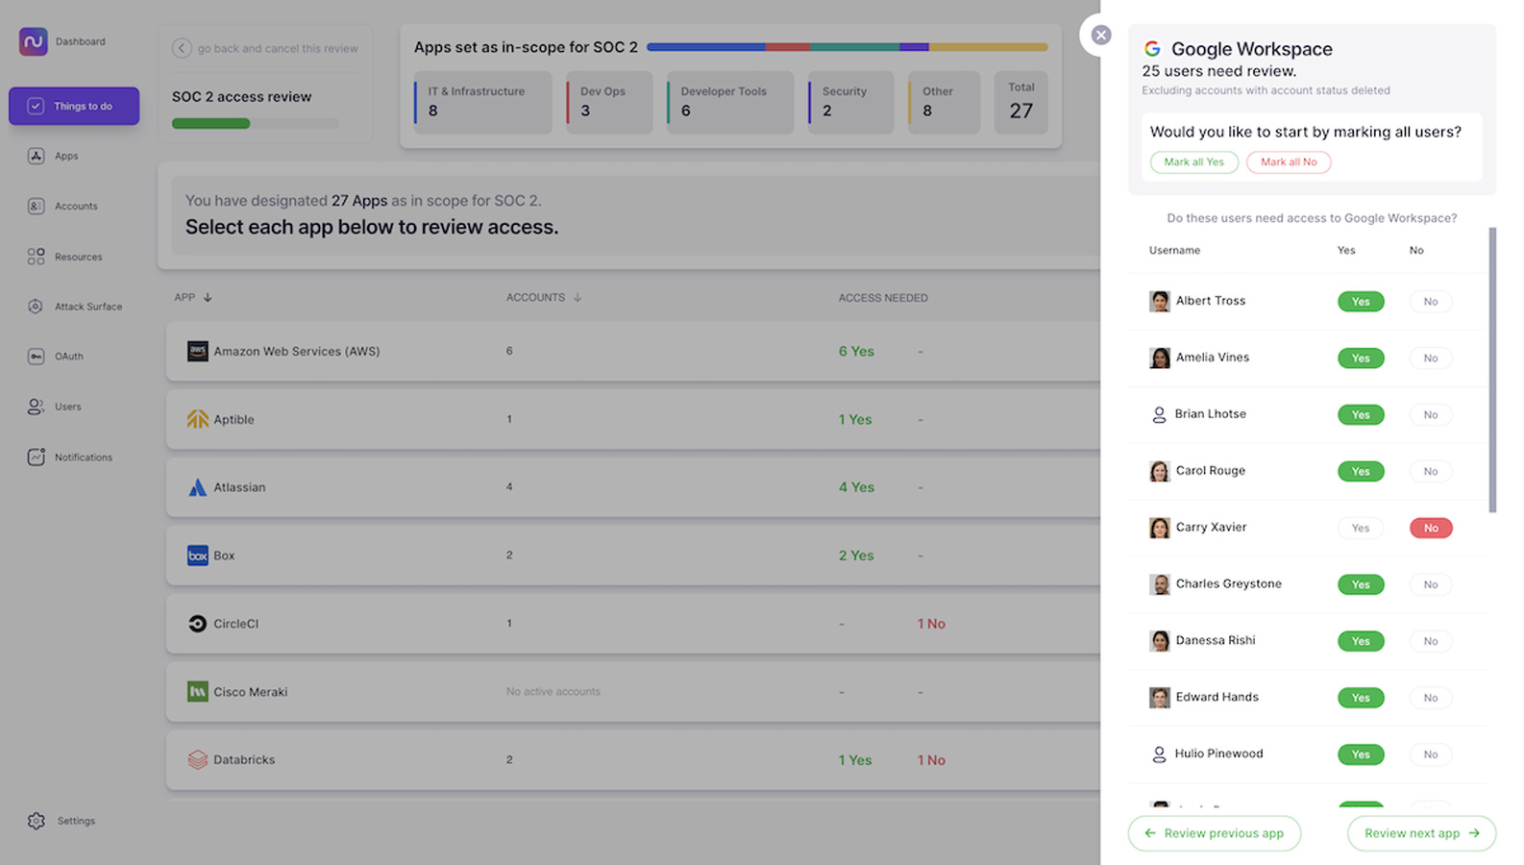Open the Atlassian app row name
This screenshot has width=1524, height=865.
click(x=239, y=487)
